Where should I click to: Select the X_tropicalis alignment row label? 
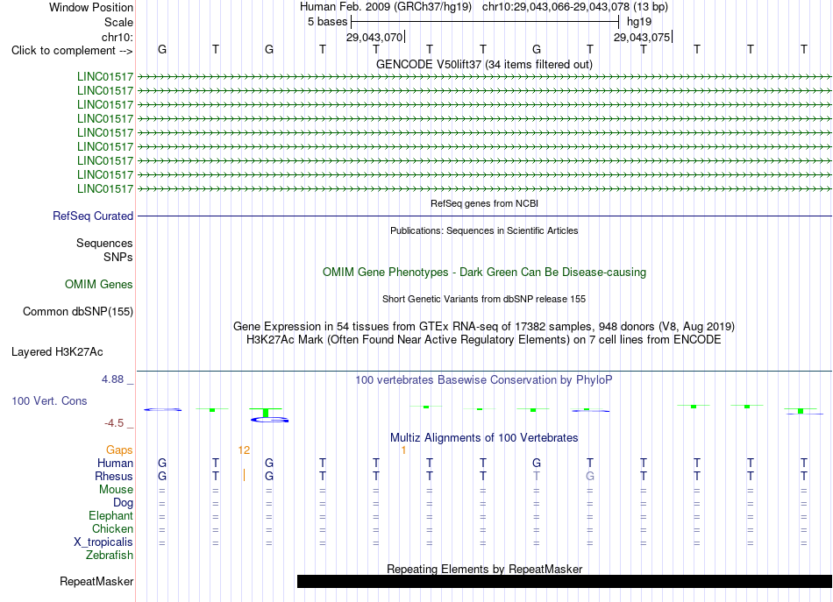(x=103, y=542)
